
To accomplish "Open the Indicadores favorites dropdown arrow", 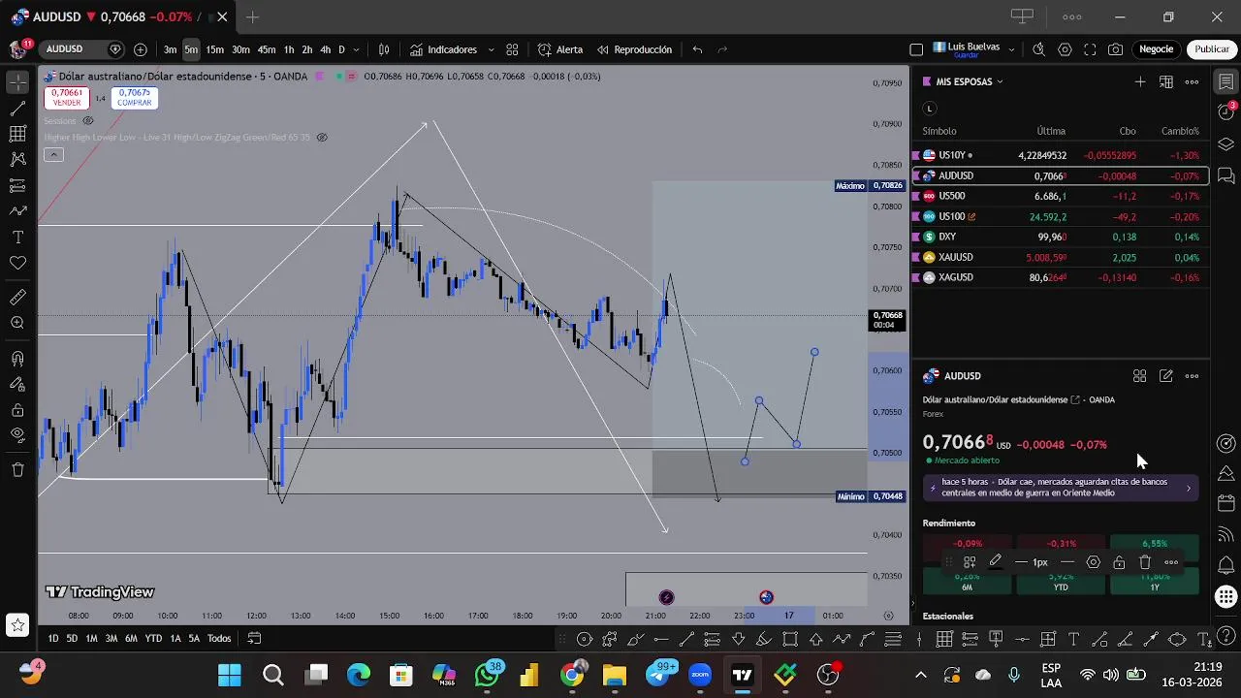I will click(491, 49).
